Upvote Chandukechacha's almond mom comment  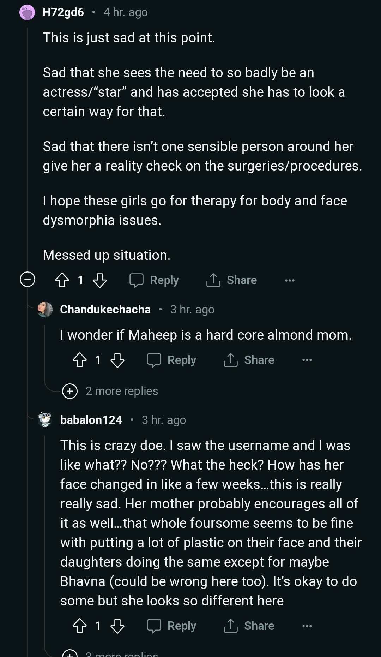(x=80, y=360)
